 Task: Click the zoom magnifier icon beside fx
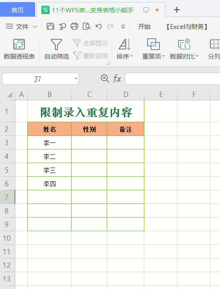tap(105, 78)
